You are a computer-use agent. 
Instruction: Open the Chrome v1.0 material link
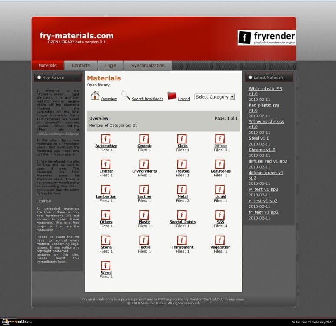tap(262, 150)
